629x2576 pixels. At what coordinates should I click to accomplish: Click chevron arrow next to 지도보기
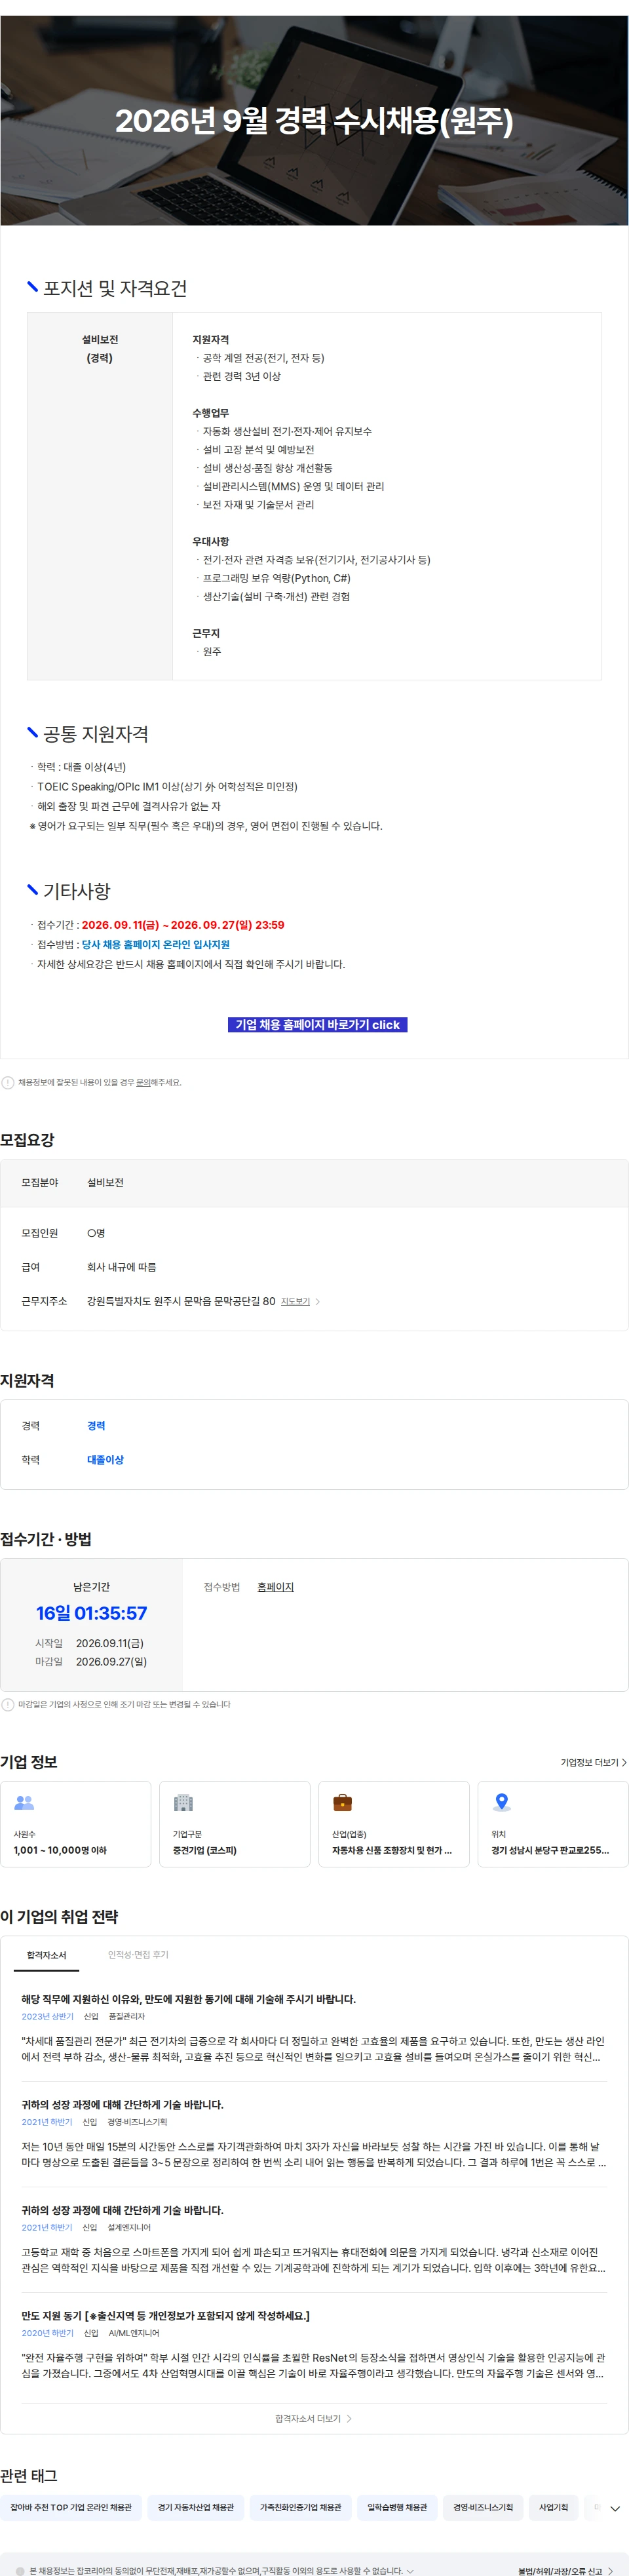(x=318, y=1301)
